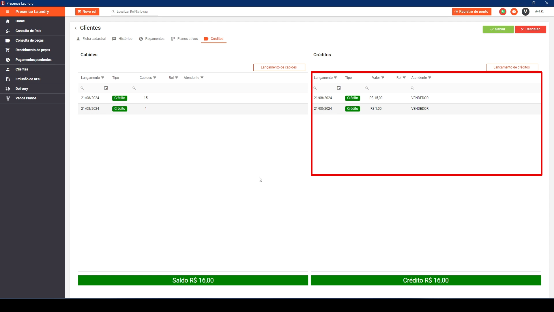Open the hamburger menu in sidebar header

click(x=8, y=12)
